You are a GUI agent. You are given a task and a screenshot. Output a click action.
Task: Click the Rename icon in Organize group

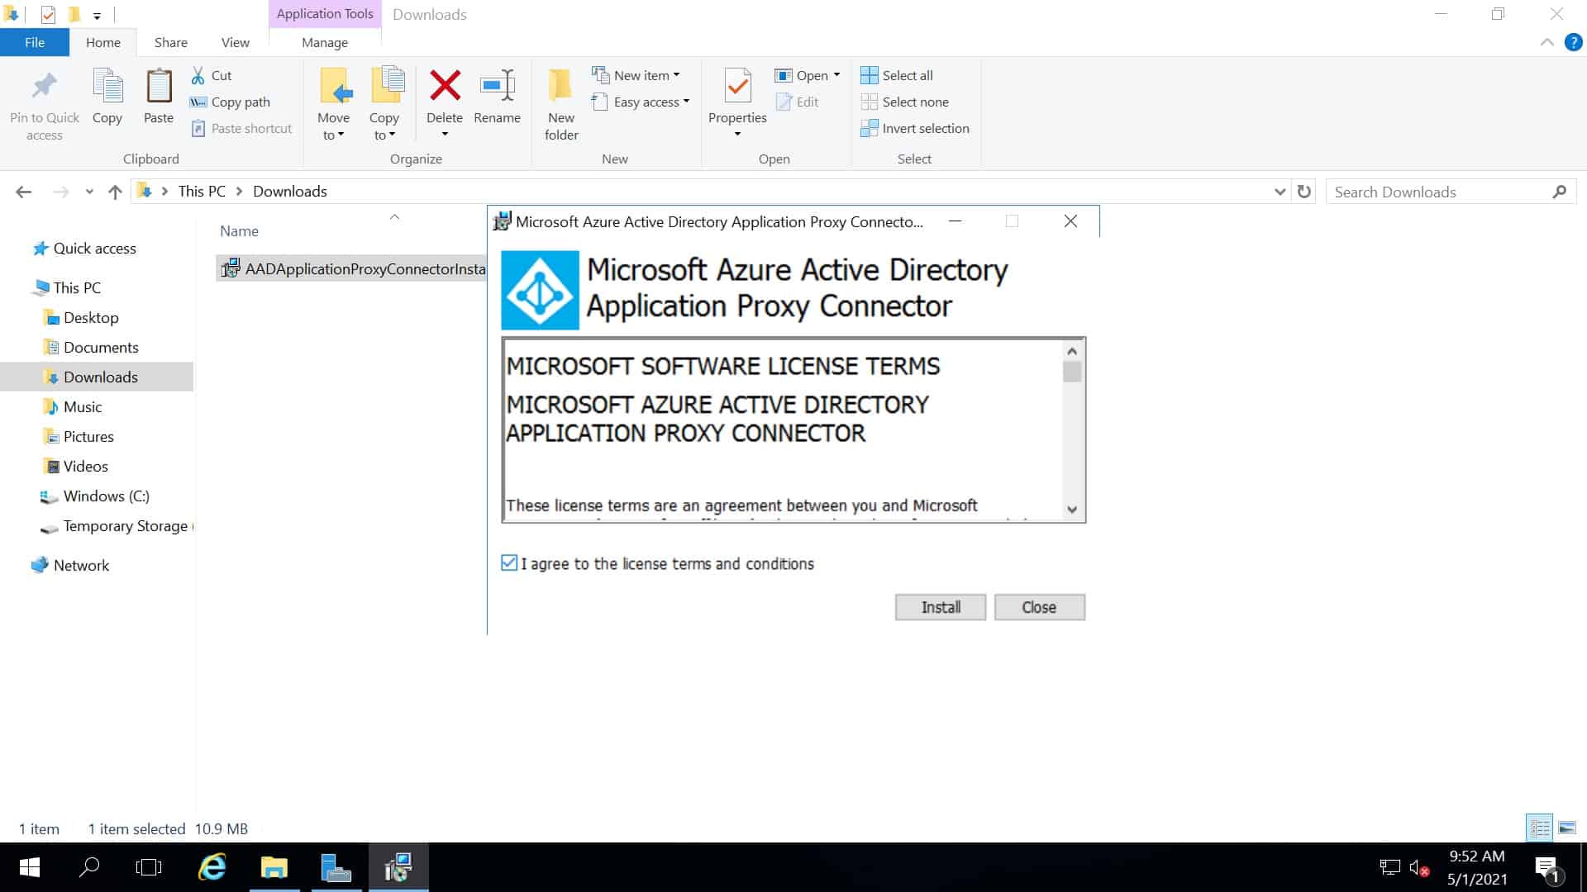(498, 85)
